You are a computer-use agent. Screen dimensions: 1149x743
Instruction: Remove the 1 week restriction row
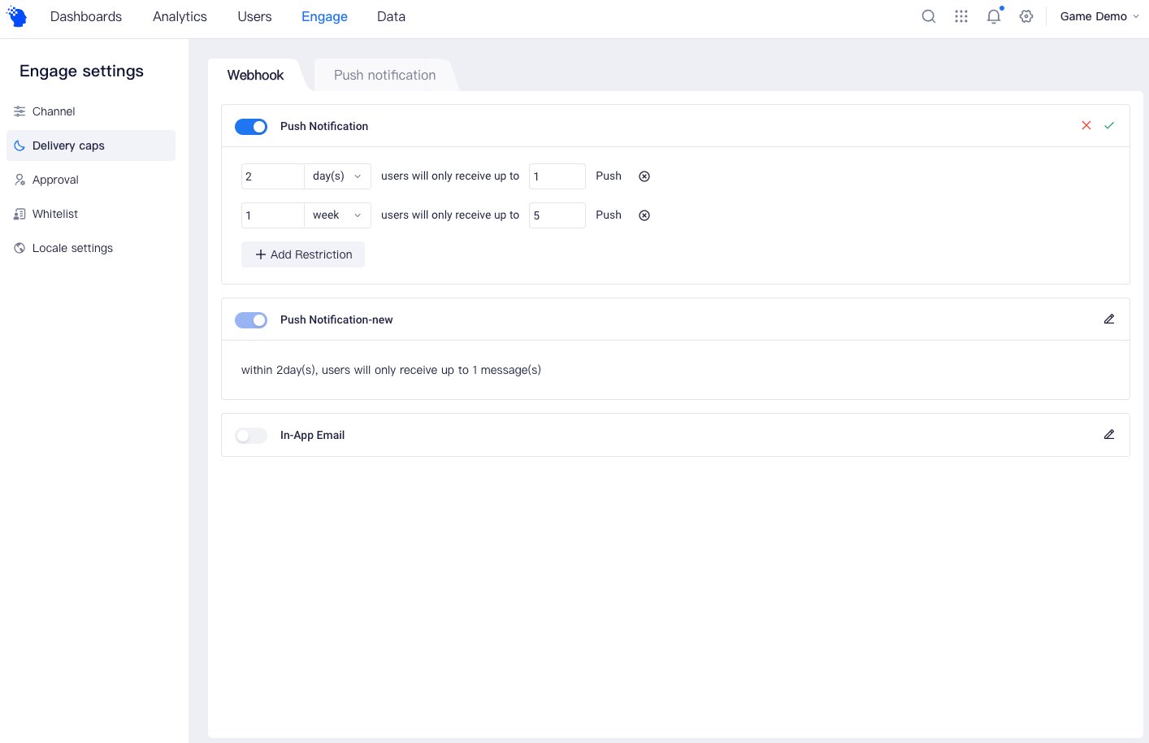[x=644, y=215]
